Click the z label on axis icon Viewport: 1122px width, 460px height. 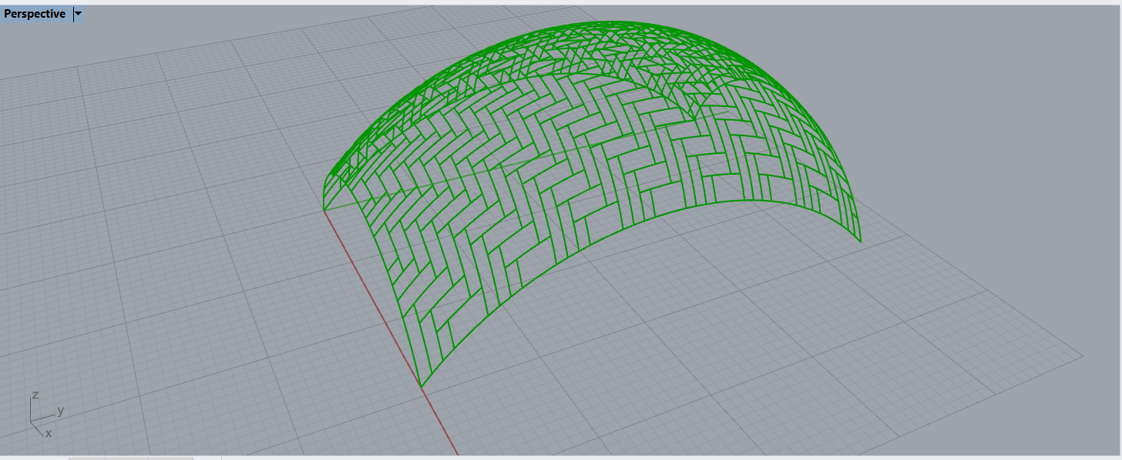pyautogui.click(x=35, y=395)
